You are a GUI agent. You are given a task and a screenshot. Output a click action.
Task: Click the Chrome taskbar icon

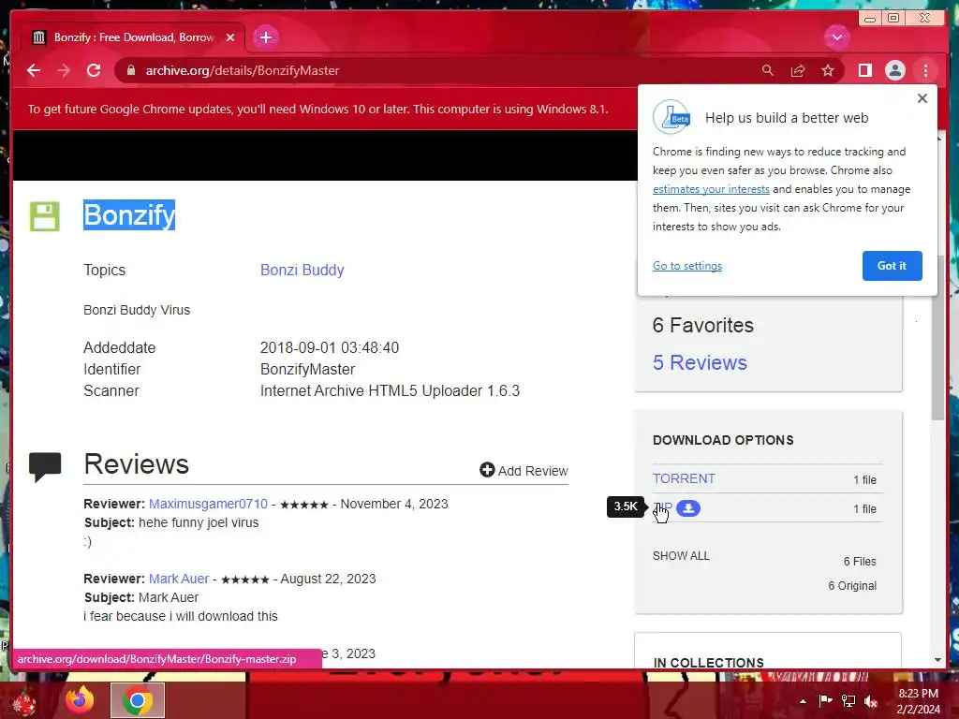tap(137, 700)
